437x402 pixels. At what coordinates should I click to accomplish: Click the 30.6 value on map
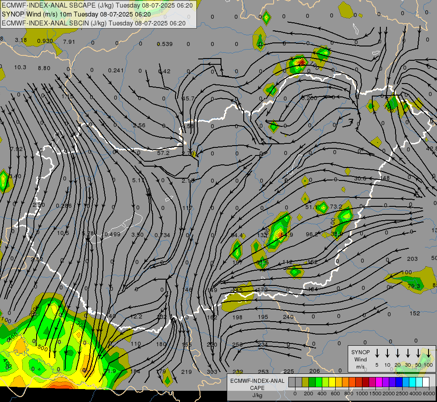[360, 179]
